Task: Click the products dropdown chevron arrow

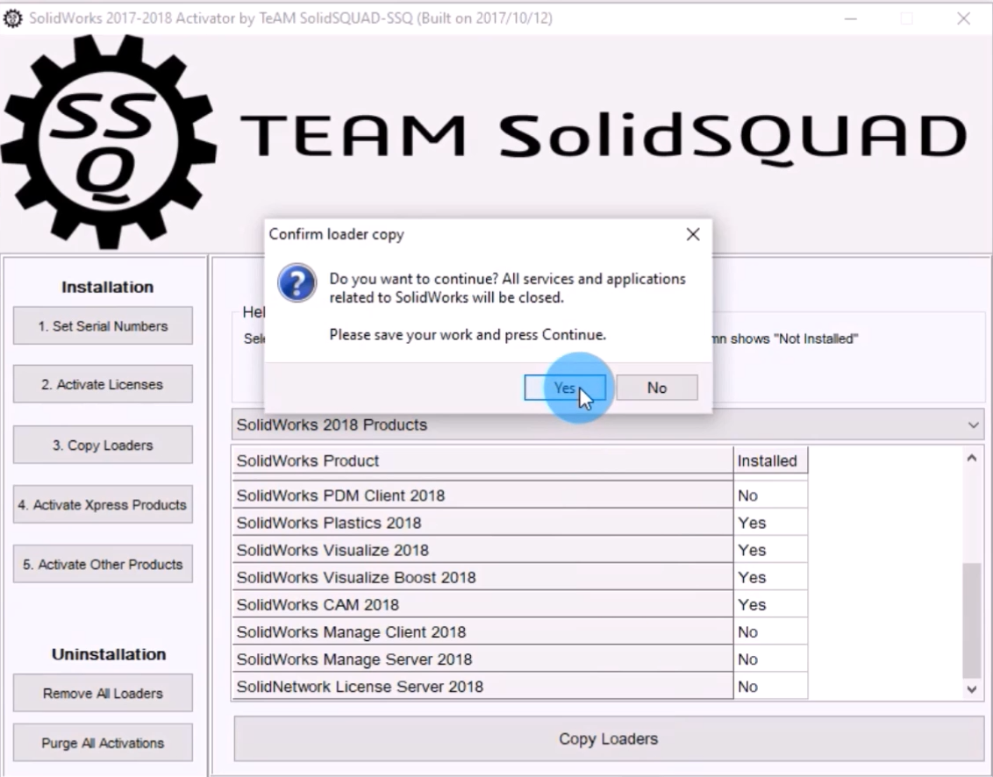Action: (973, 424)
